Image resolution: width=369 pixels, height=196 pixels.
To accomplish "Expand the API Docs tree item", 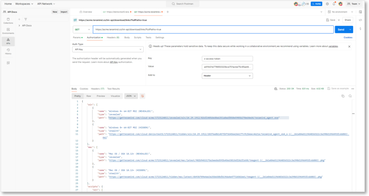I will click(19, 26).
